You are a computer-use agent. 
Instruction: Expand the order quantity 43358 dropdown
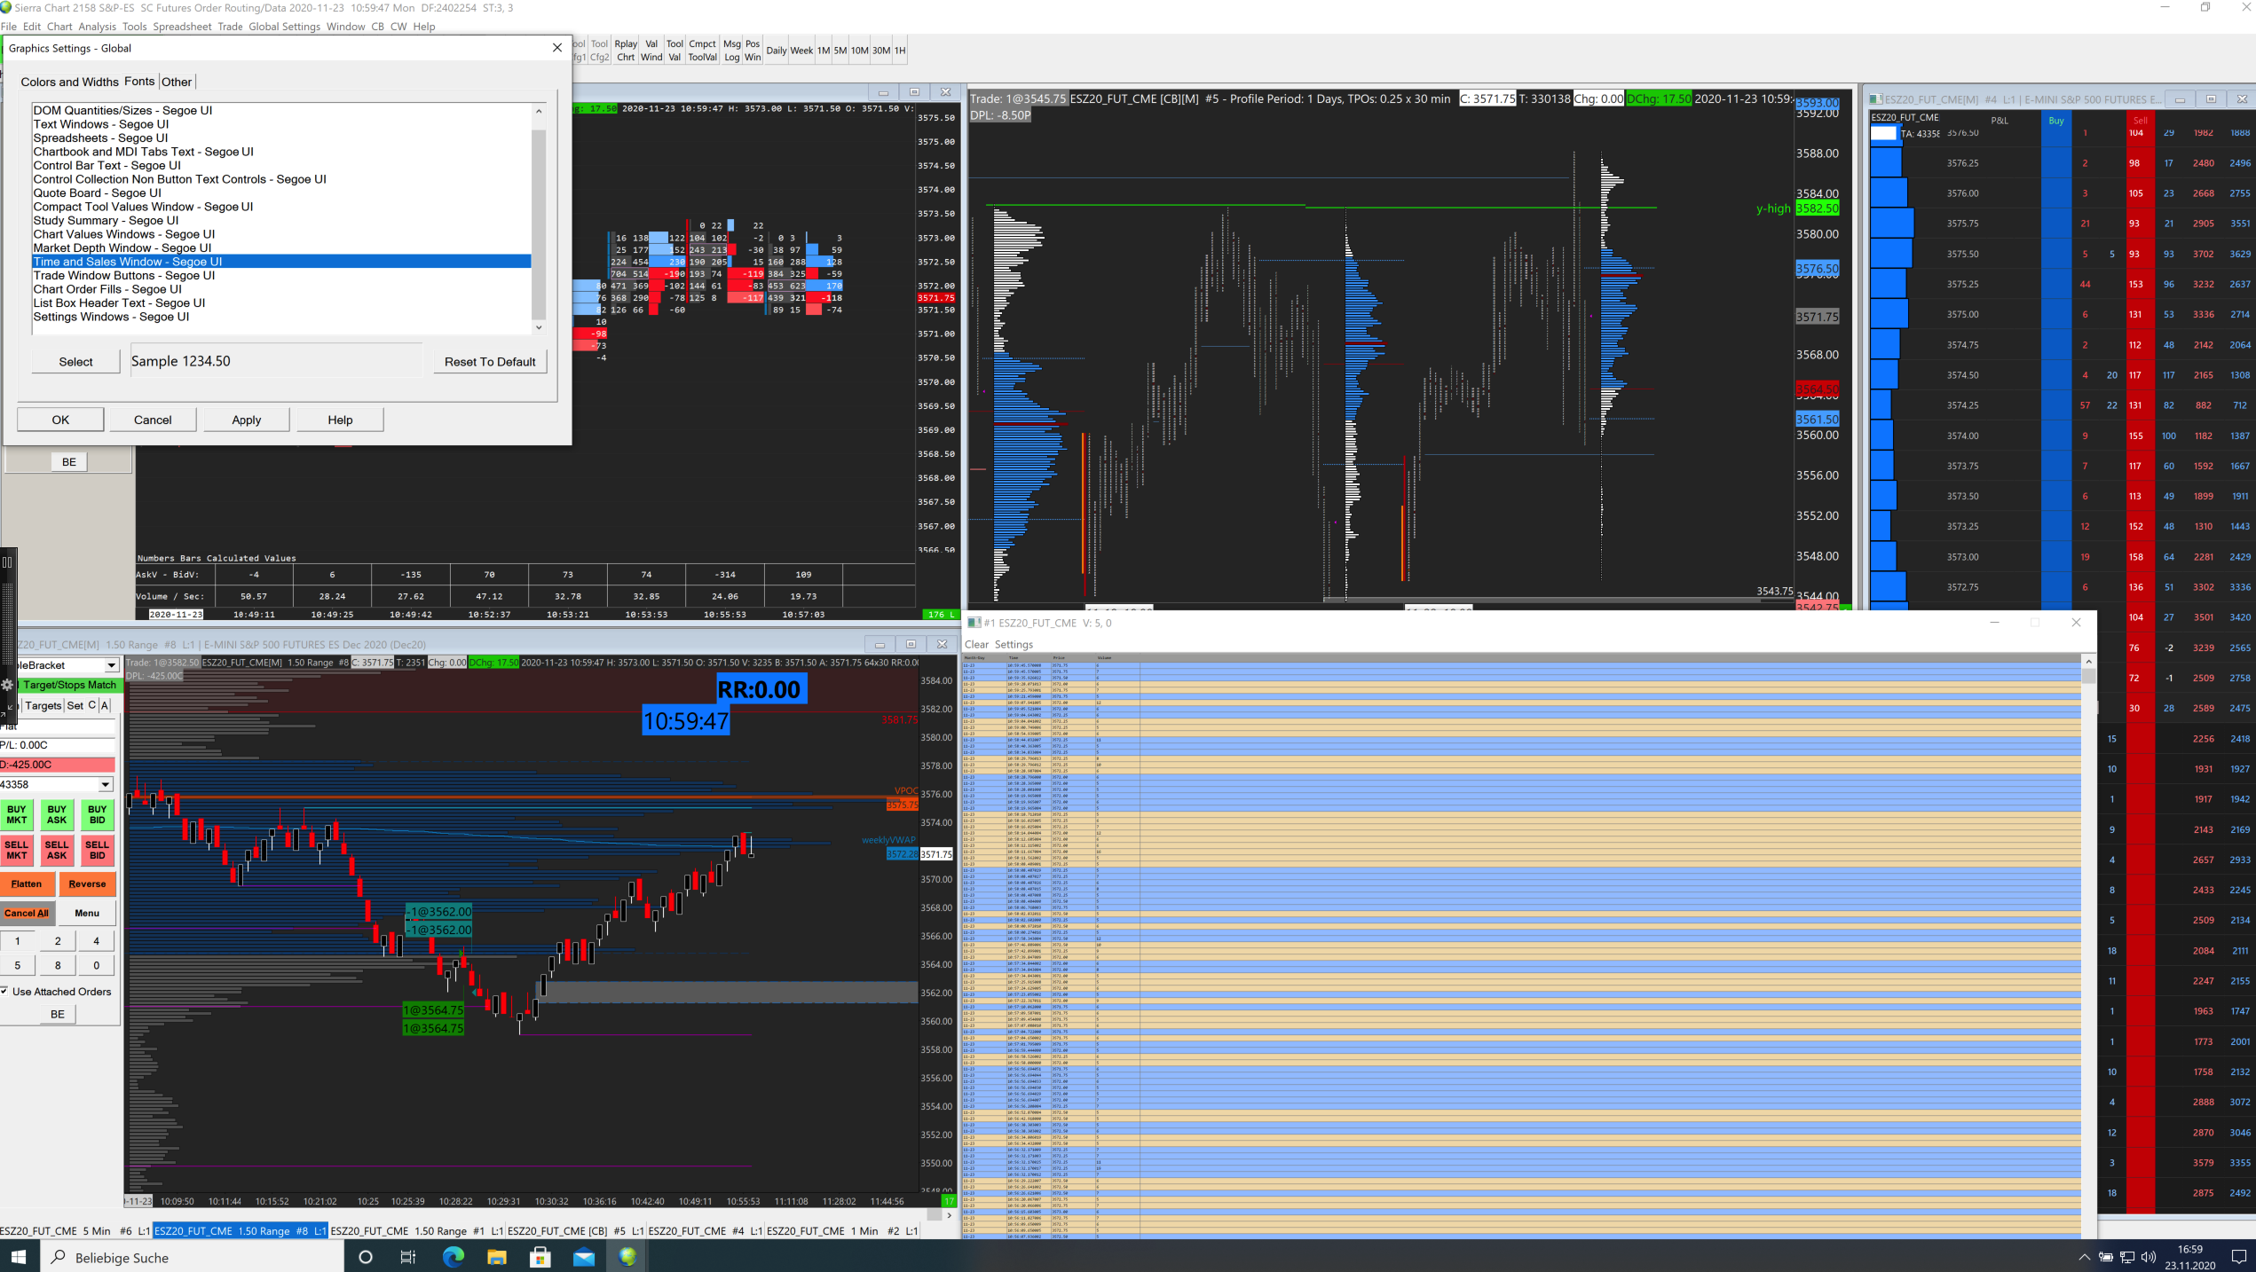pyautogui.click(x=105, y=784)
